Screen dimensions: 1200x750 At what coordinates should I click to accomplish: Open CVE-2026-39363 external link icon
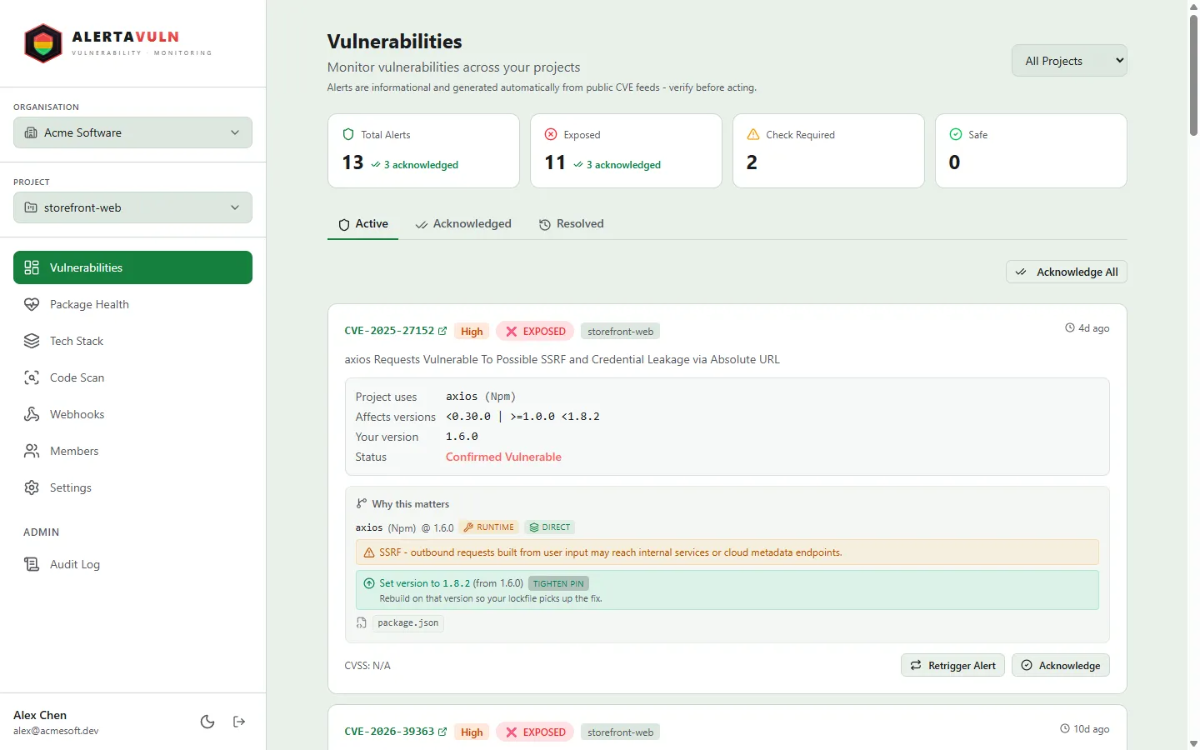pos(442,732)
